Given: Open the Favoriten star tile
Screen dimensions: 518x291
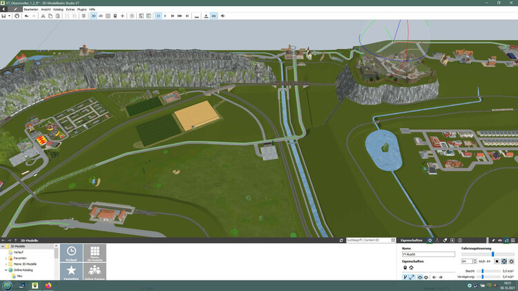Looking at the screenshot, I should [71, 271].
